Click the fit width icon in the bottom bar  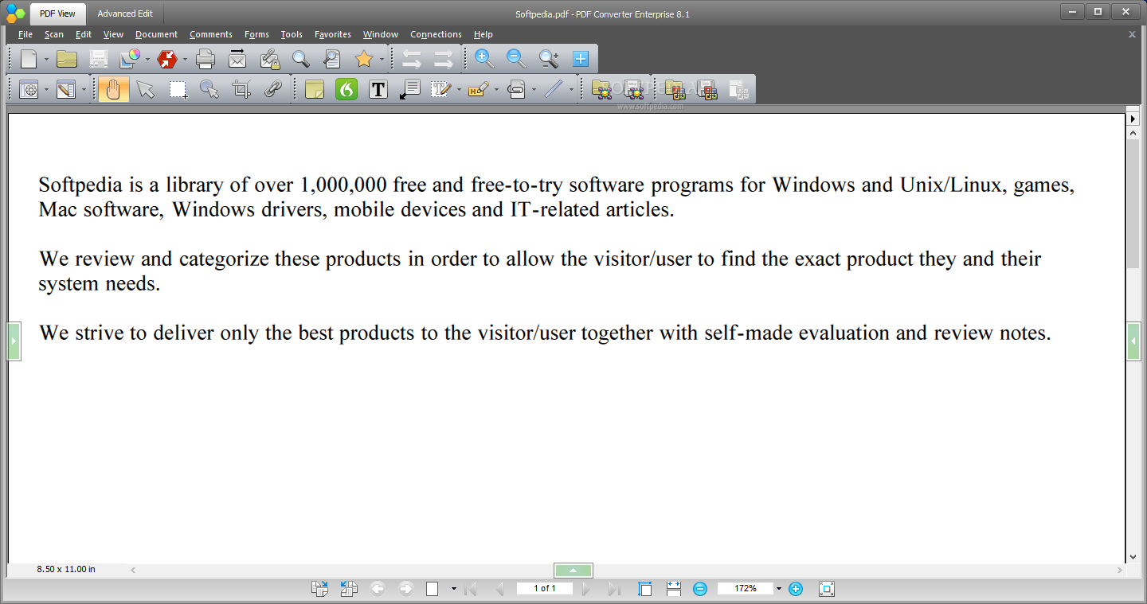coord(674,589)
